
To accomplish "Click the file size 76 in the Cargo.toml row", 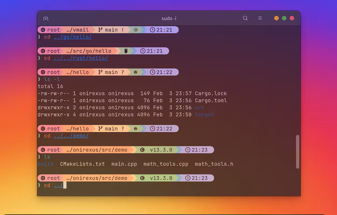I will (x=147, y=101).
